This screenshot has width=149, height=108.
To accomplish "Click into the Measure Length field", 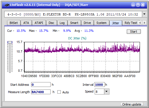I will point(41,92).
